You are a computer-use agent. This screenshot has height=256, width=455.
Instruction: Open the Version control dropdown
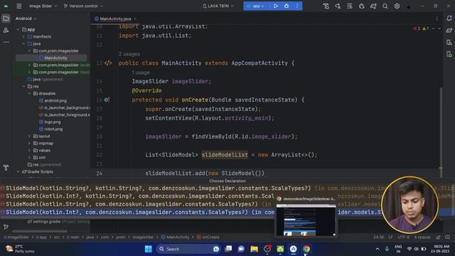83,6
